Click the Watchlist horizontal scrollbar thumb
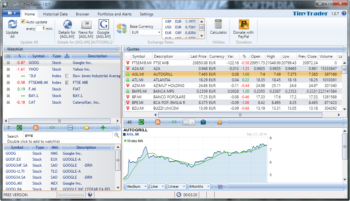Screen dimensions: 350x201 (59, 121)
